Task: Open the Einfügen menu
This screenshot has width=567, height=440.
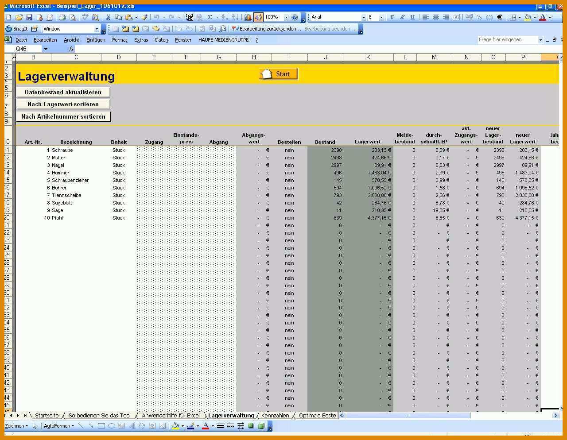Action: tap(96, 40)
